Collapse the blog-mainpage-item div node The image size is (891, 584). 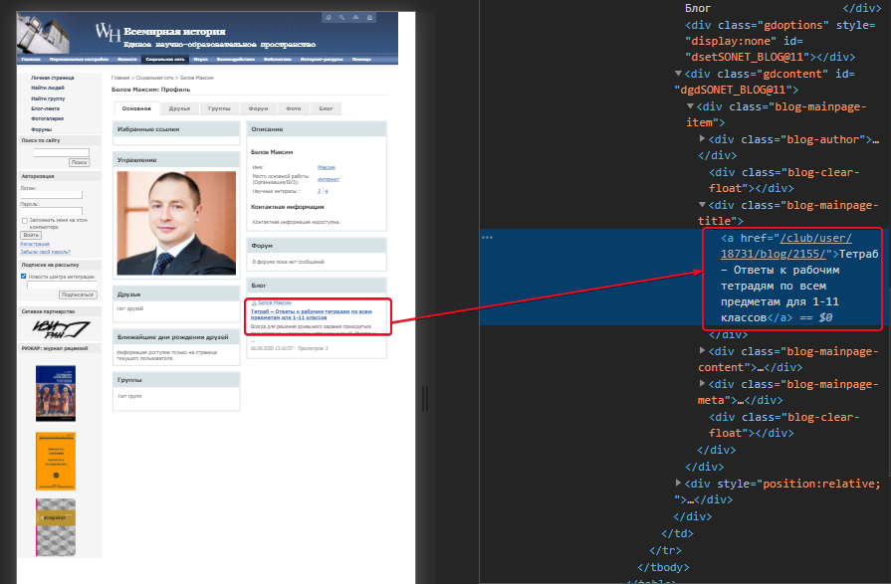pos(690,106)
